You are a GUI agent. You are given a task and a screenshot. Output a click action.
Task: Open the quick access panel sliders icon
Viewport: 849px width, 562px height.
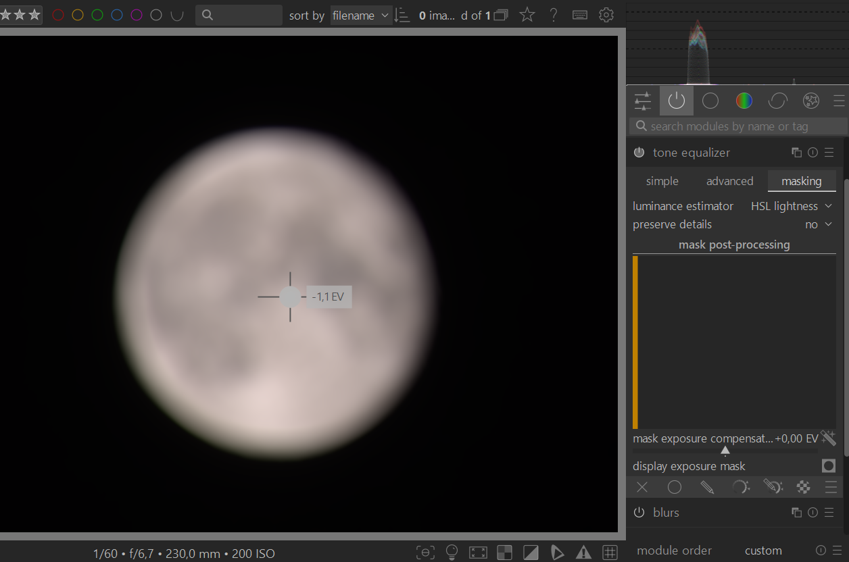tap(643, 101)
